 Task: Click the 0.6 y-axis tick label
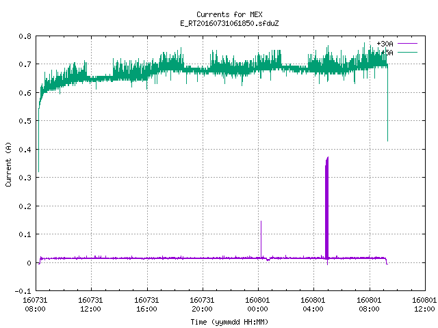[x=25, y=93]
